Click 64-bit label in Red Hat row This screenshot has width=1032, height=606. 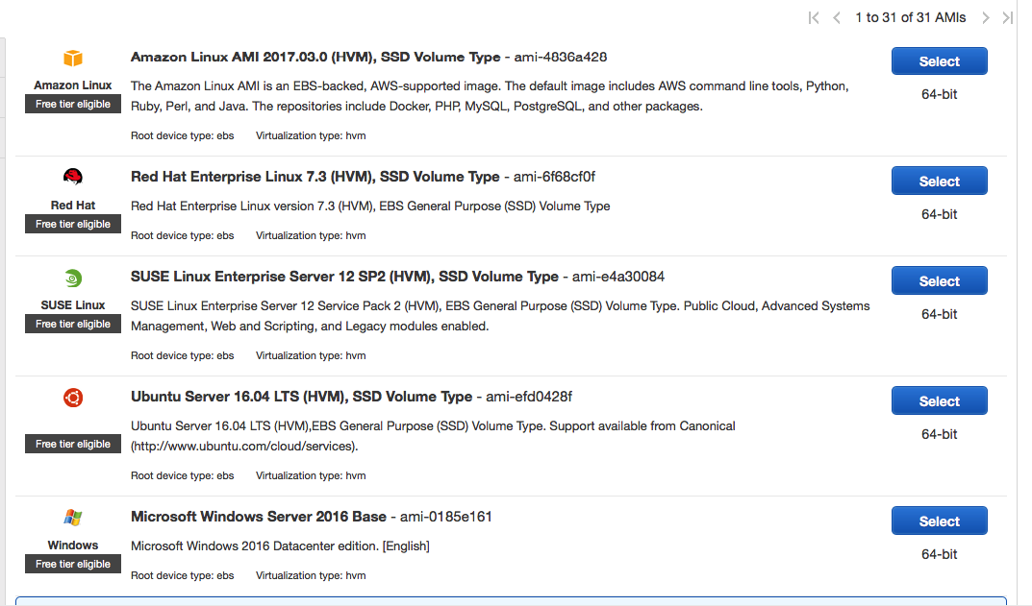tap(940, 214)
